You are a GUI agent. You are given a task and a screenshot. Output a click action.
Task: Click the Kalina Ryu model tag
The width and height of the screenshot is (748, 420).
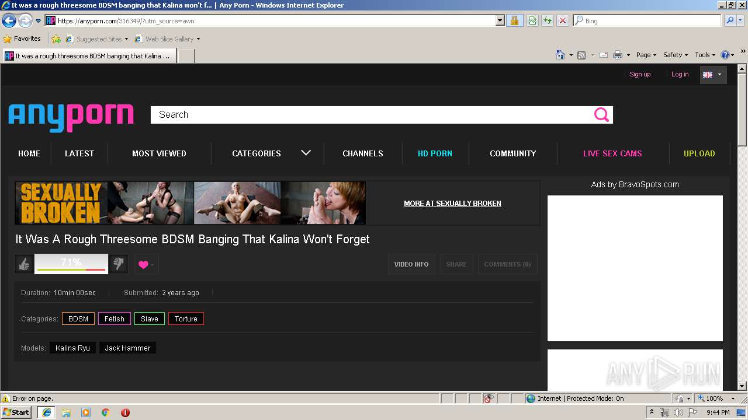pyautogui.click(x=72, y=348)
